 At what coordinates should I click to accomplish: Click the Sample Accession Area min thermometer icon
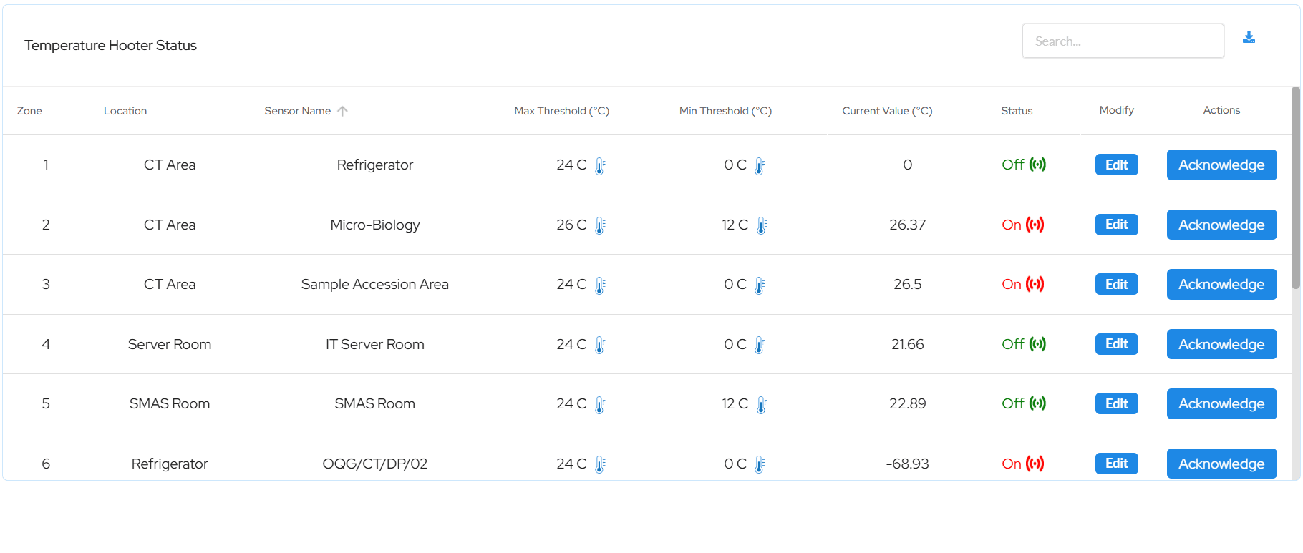point(760,285)
